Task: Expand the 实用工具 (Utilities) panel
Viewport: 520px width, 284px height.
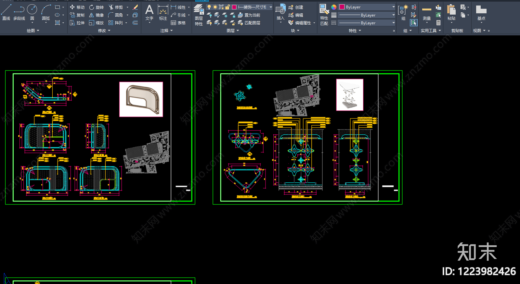Action: (x=431, y=31)
